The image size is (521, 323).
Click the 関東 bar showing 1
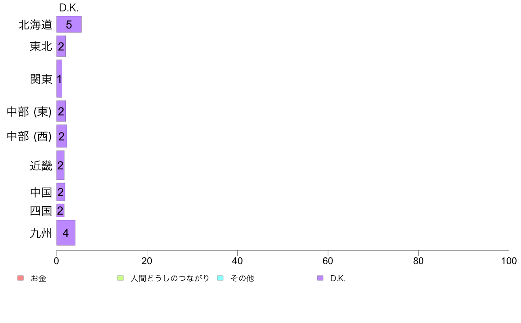pos(59,79)
